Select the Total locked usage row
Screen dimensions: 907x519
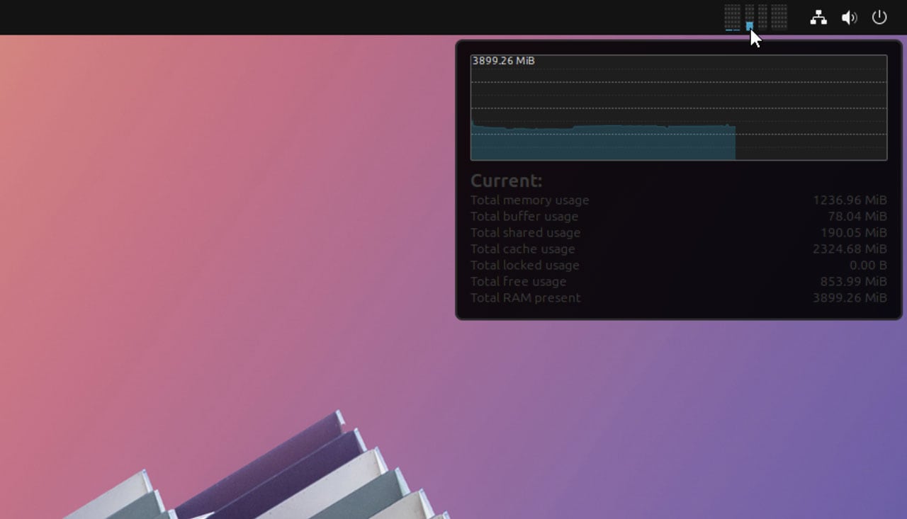point(679,266)
